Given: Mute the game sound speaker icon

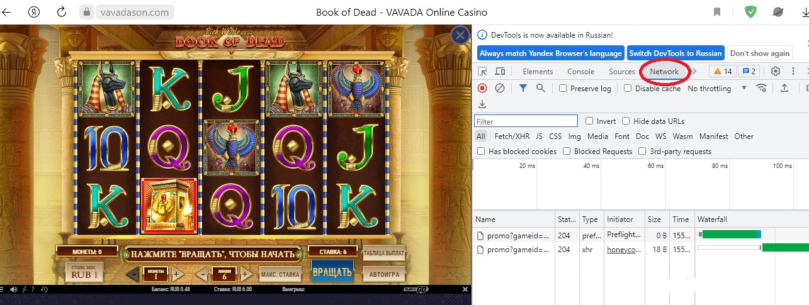Looking at the screenshot, I should coord(14,289).
